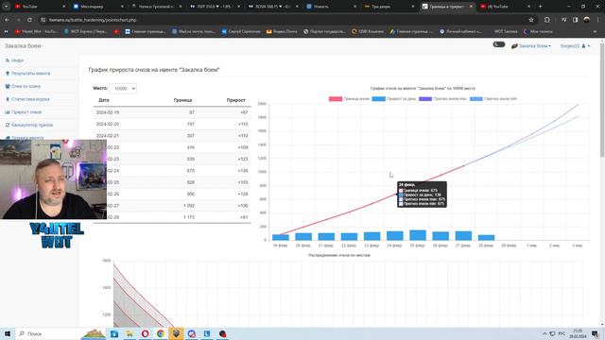This screenshot has height=340, width=605.
Task: Bookmark this page with the star icon
Action: [x=531, y=20]
